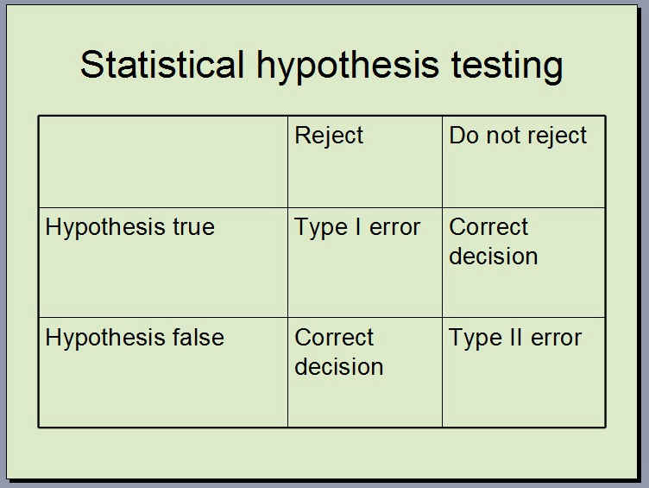The image size is (649, 488).
Task: Click the word 'hypothesis' in the title
Action: click(x=347, y=67)
